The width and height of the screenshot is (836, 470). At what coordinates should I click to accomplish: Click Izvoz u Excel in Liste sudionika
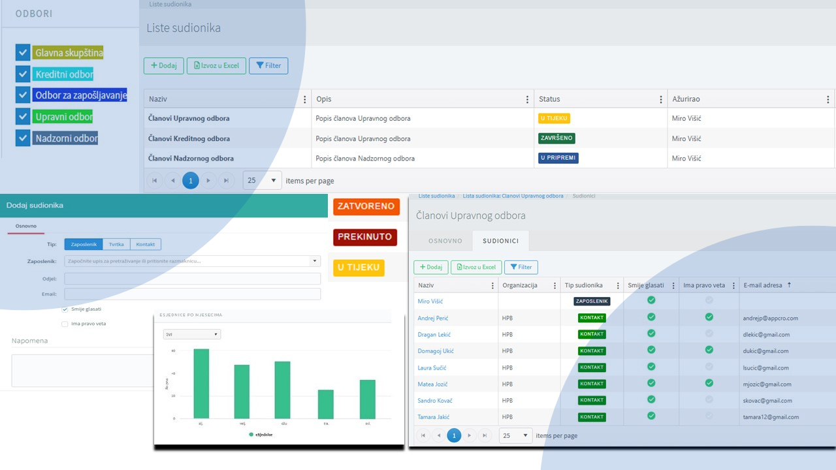point(216,65)
